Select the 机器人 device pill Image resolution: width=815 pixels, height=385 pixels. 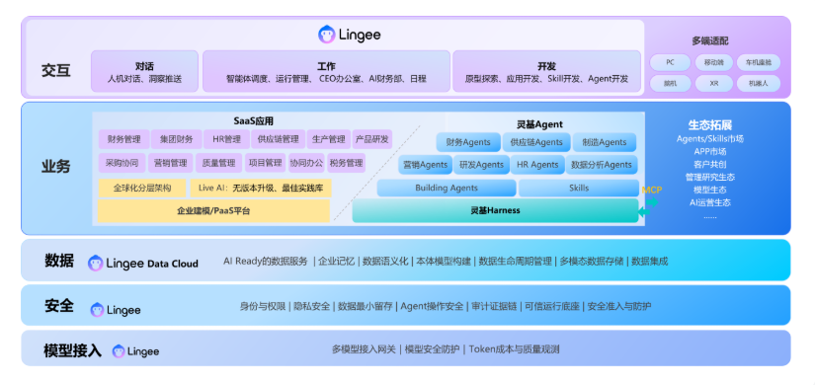point(759,83)
